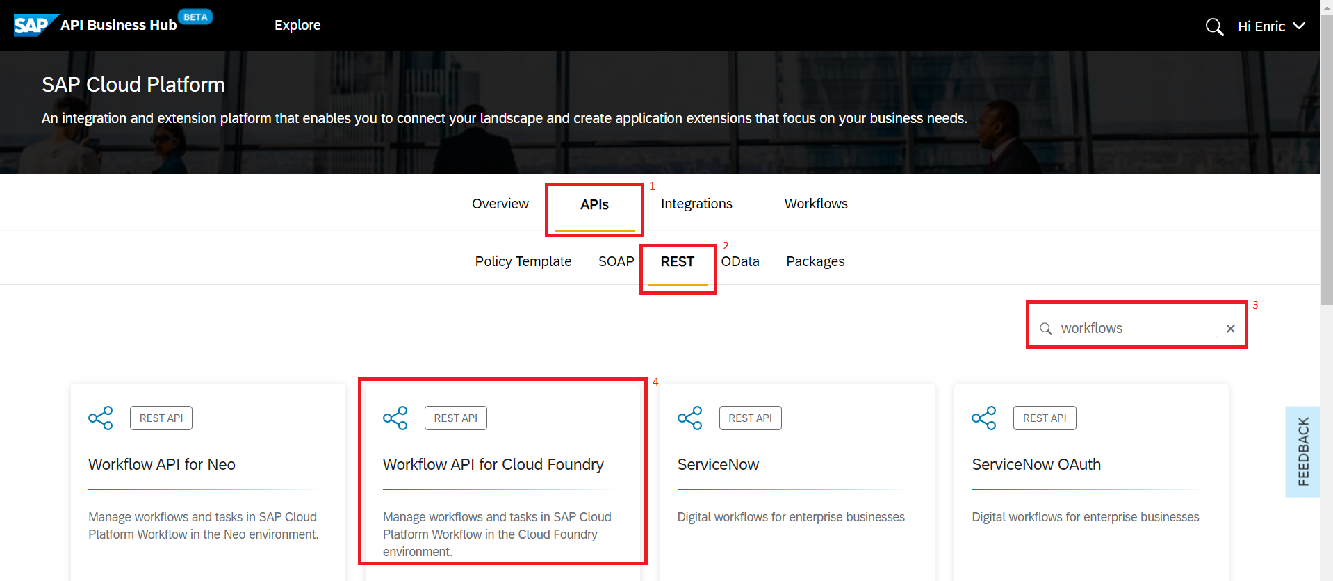Click the magnifier icon in filter box
The height and width of the screenshot is (581, 1333).
pyautogui.click(x=1045, y=328)
